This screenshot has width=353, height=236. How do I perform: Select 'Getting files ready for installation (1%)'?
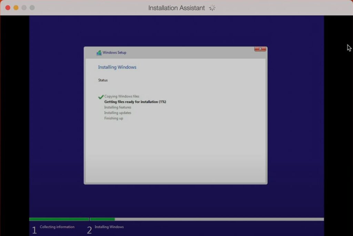pos(135,102)
